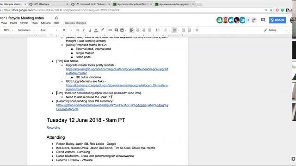Click the insert image icon
296x166 pixels.
(122, 30)
